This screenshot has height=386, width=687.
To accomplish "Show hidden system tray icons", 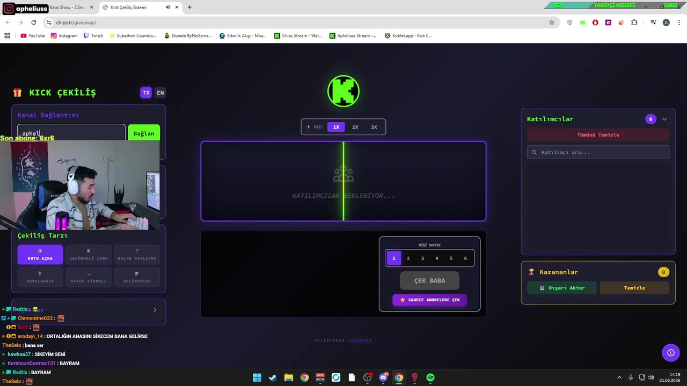I will 619,377.
